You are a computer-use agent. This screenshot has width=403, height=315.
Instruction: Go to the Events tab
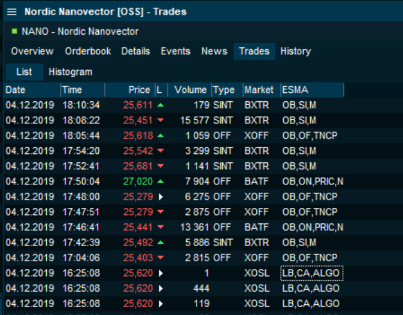pos(175,51)
